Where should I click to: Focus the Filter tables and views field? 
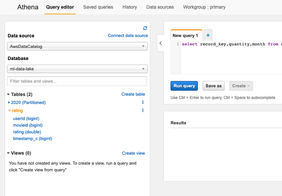click(77, 81)
